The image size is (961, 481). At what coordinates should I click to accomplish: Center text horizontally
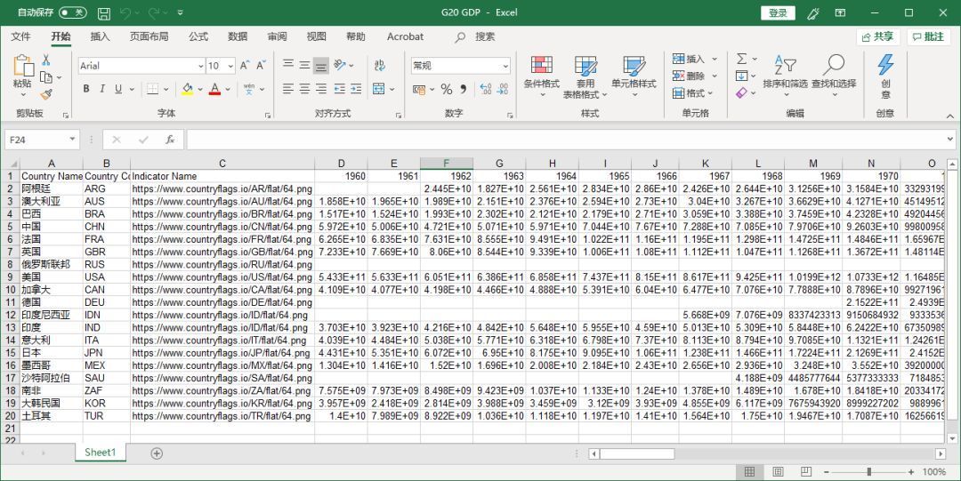pos(304,90)
